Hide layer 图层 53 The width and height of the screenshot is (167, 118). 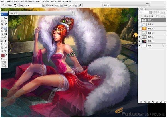[140, 37]
